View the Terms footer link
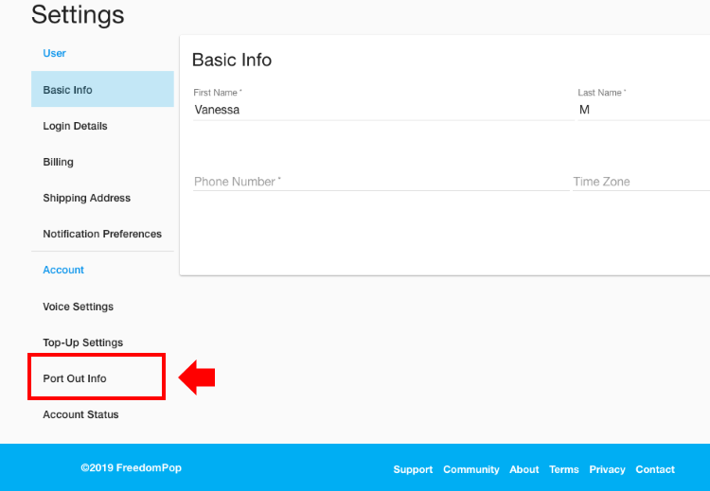 pos(564,469)
